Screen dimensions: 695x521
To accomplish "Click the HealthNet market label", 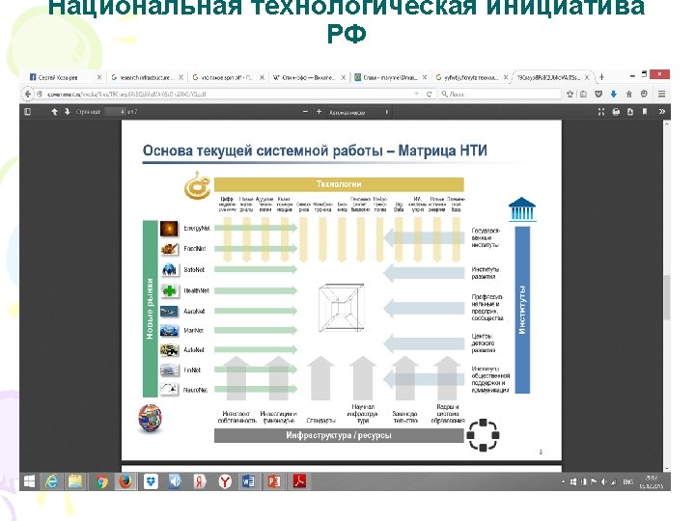I will [x=196, y=290].
